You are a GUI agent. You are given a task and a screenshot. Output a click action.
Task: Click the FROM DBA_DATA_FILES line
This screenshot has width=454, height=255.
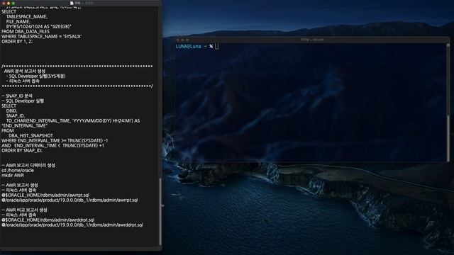tap(26, 31)
